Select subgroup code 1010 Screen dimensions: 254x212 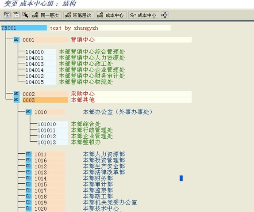click(50, 112)
